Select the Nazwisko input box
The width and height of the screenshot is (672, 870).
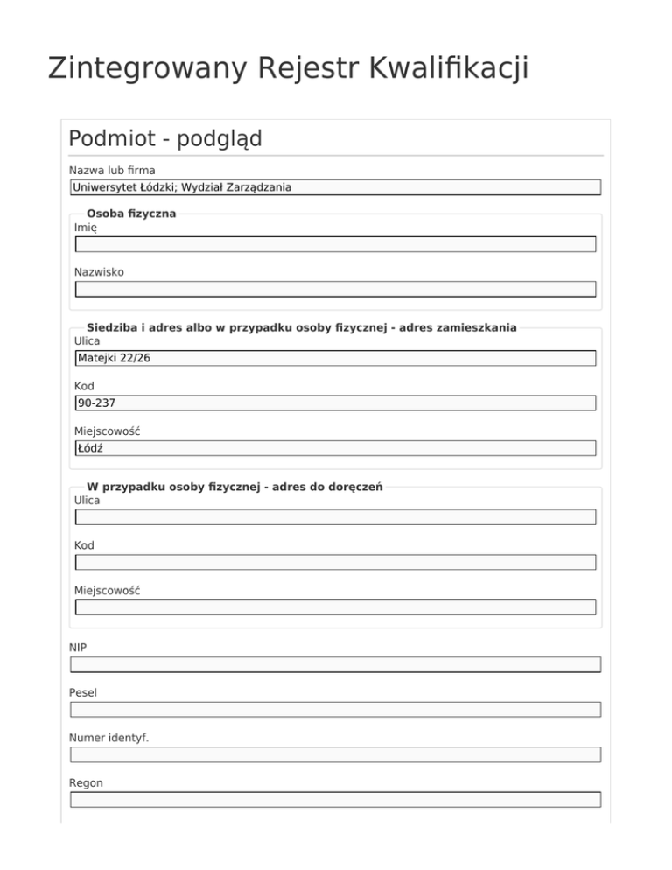coord(335,289)
